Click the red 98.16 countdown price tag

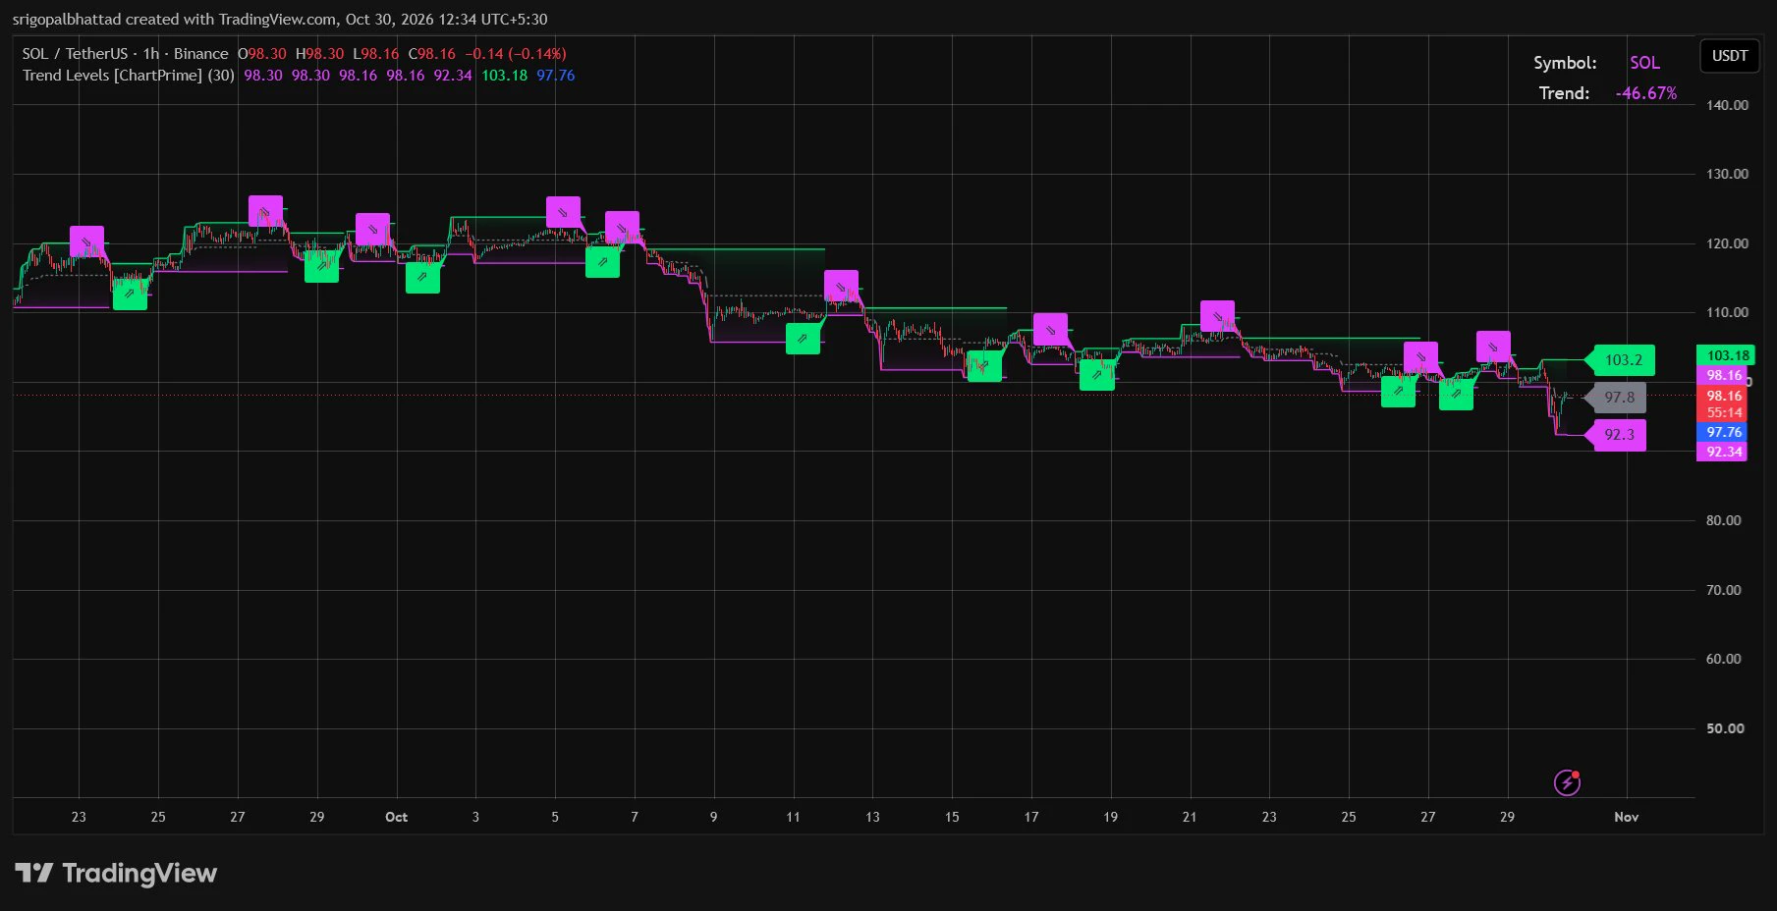pos(1722,404)
